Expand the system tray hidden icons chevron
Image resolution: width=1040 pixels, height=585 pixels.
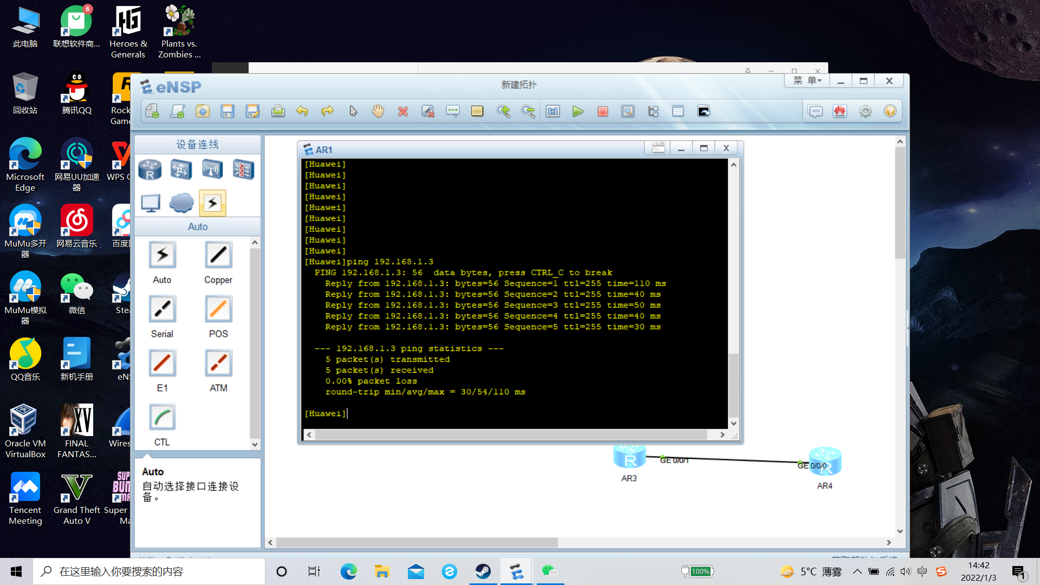click(x=857, y=571)
